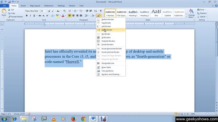
Task: Choose Borders and Shading option
Action: 111,75
